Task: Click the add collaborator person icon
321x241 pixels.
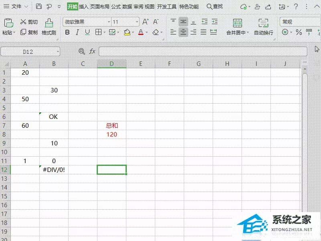Action: coord(257,7)
